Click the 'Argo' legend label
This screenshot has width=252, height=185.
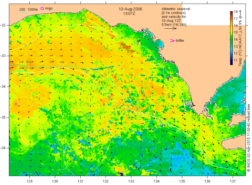point(49,8)
